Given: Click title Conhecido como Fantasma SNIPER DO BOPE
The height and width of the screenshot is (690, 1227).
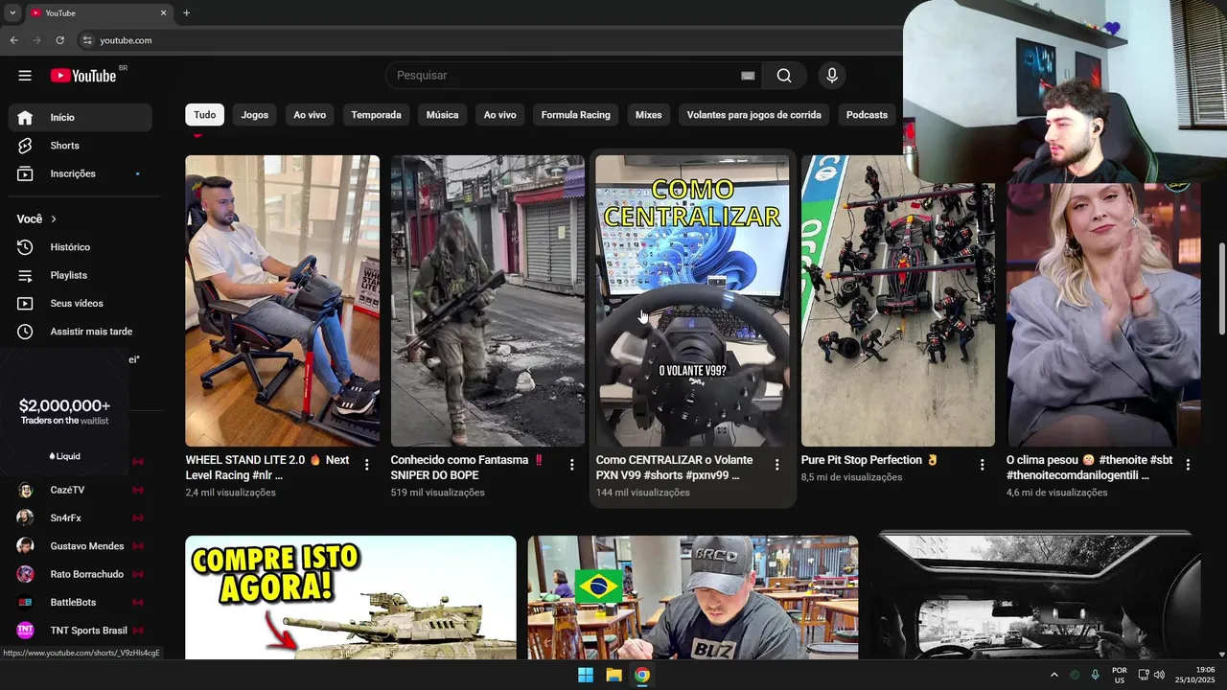Looking at the screenshot, I should click(x=467, y=468).
